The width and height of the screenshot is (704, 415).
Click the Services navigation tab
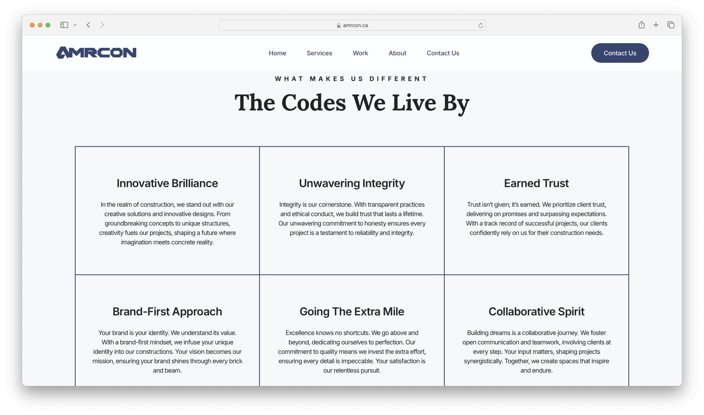319,53
